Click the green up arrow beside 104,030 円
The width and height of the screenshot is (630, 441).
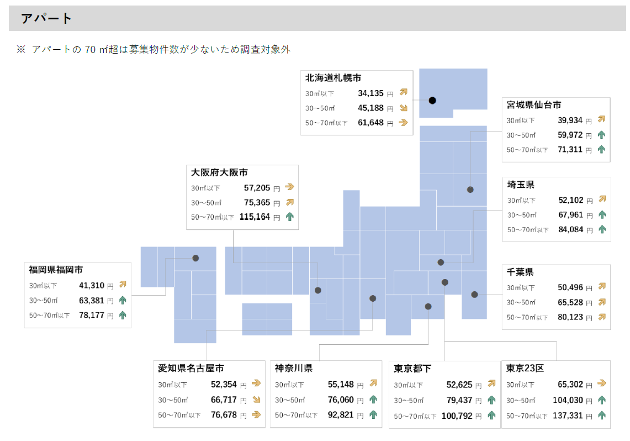pos(601,400)
